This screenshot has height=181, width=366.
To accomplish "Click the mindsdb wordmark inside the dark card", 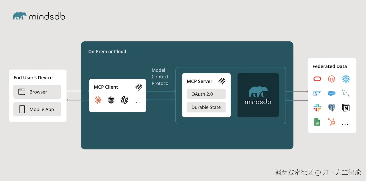I will pyautogui.click(x=258, y=101).
